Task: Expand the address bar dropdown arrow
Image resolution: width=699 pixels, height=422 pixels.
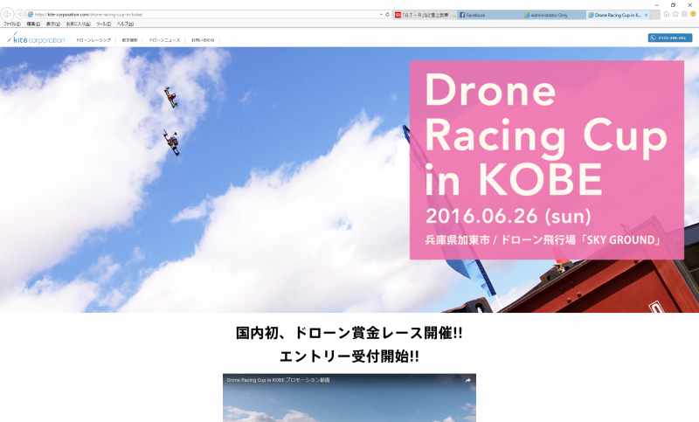Action: click(380, 15)
